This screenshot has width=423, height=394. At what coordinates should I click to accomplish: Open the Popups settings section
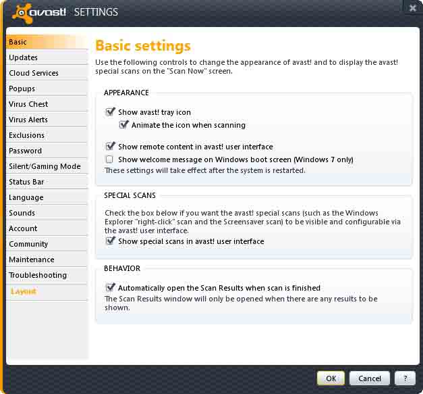47,89
